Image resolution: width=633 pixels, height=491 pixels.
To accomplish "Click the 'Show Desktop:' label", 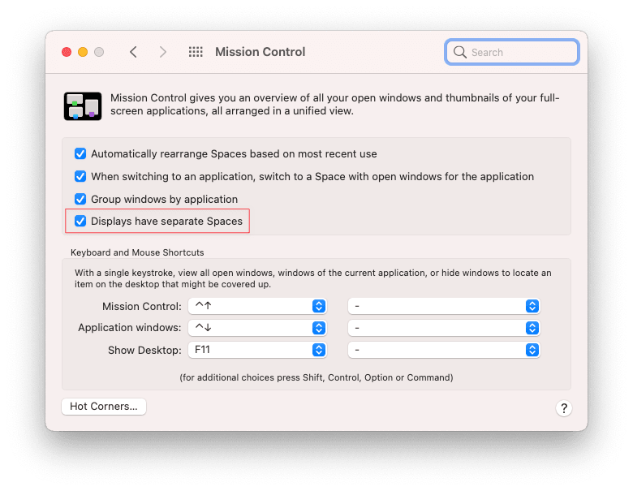I will tap(144, 350).
